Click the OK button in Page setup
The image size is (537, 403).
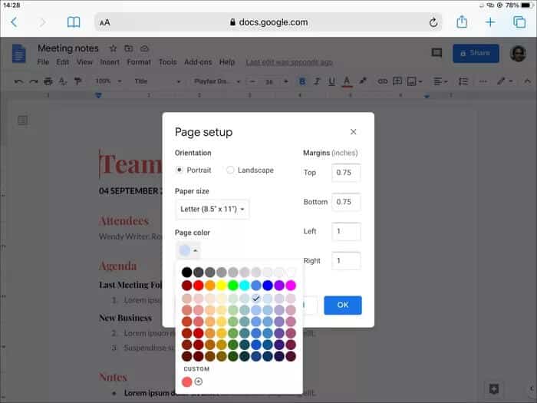(342, 305)
